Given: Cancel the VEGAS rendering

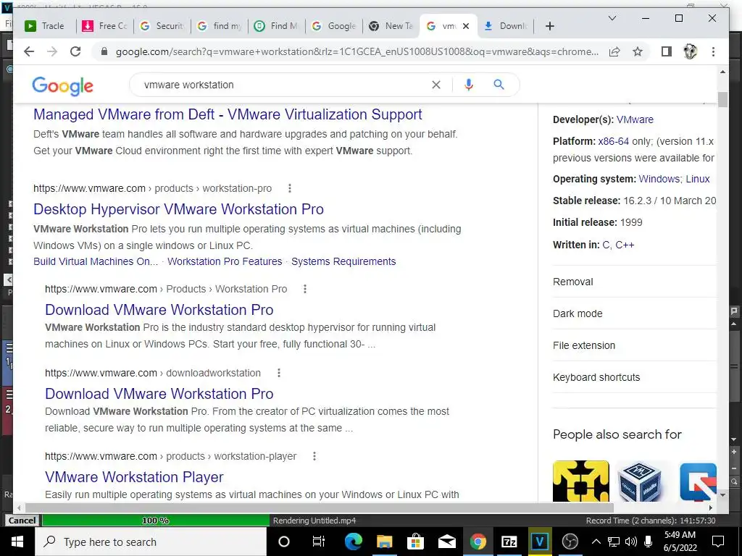Looking at the screenshot, I should [x=22, y=521].
